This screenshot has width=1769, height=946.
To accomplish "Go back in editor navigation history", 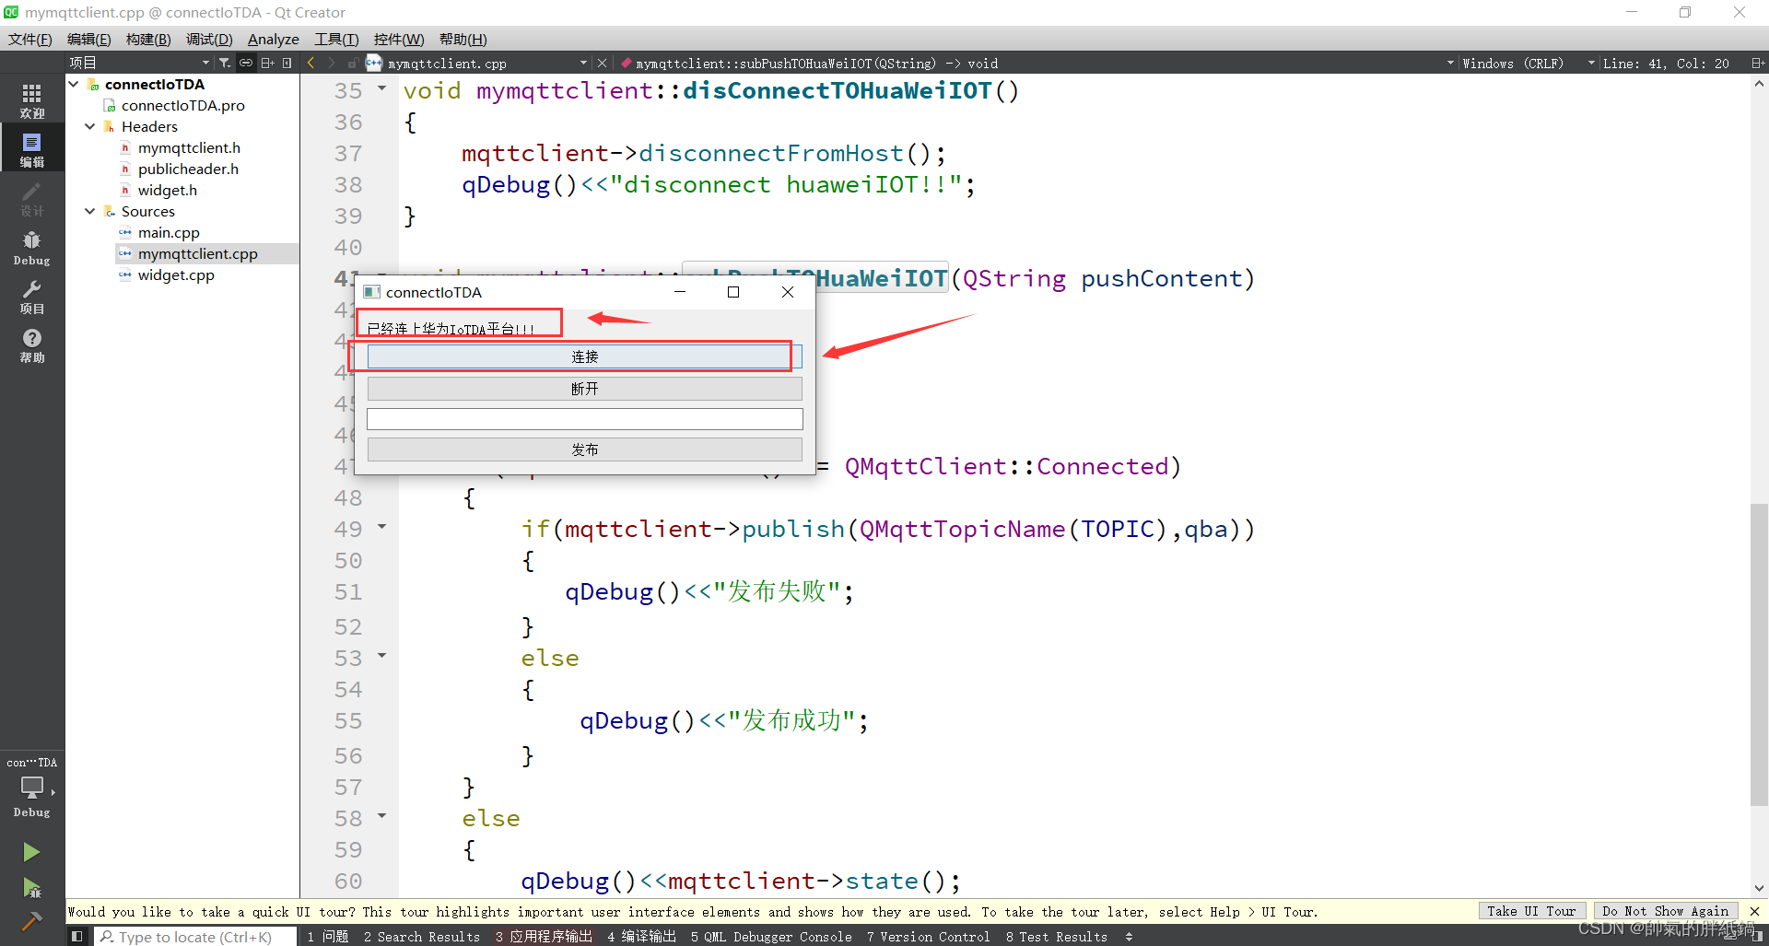I will tap(311, 63).
